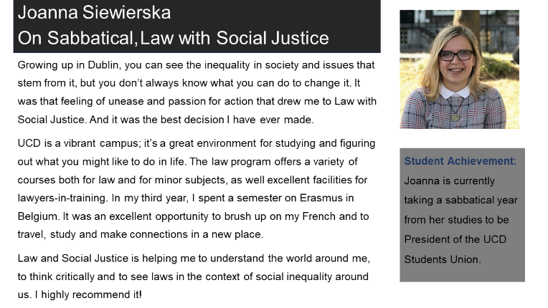Click the text 'Joanna is currently' in sidebar

[x=450, y=181]
